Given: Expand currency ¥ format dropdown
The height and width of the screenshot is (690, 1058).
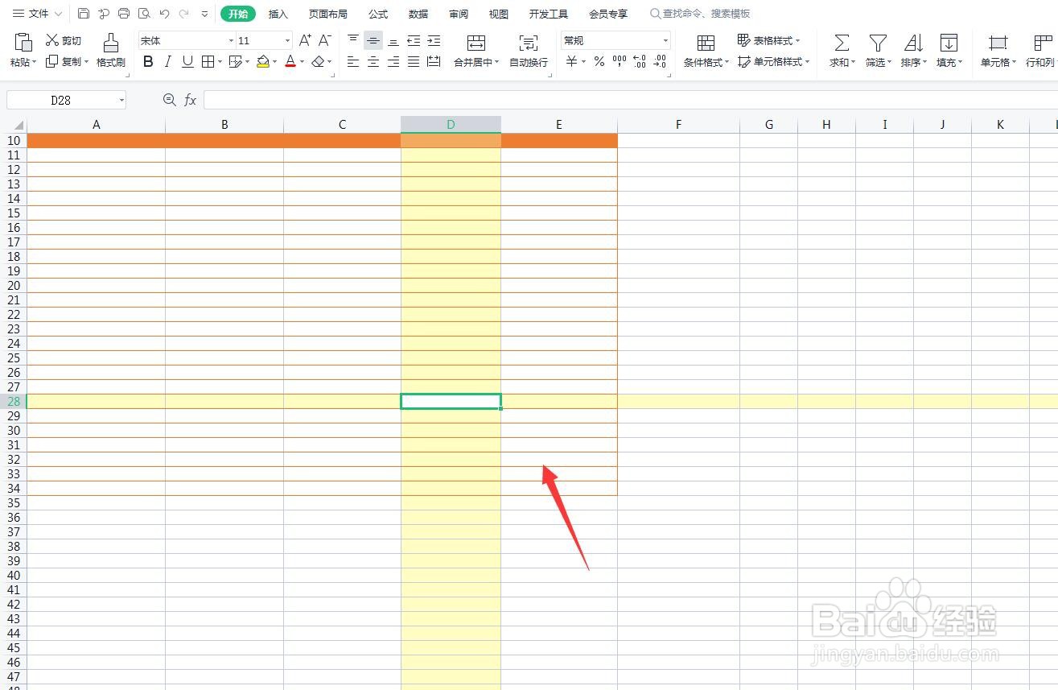Looking at the screenshot, I should [583, 62].
